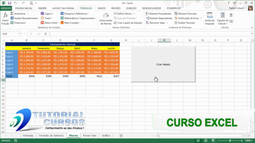The width and height of the screenshot is (255, 143).
Task: Open Opções de Cálculo menu
Action: coord(223,19)
